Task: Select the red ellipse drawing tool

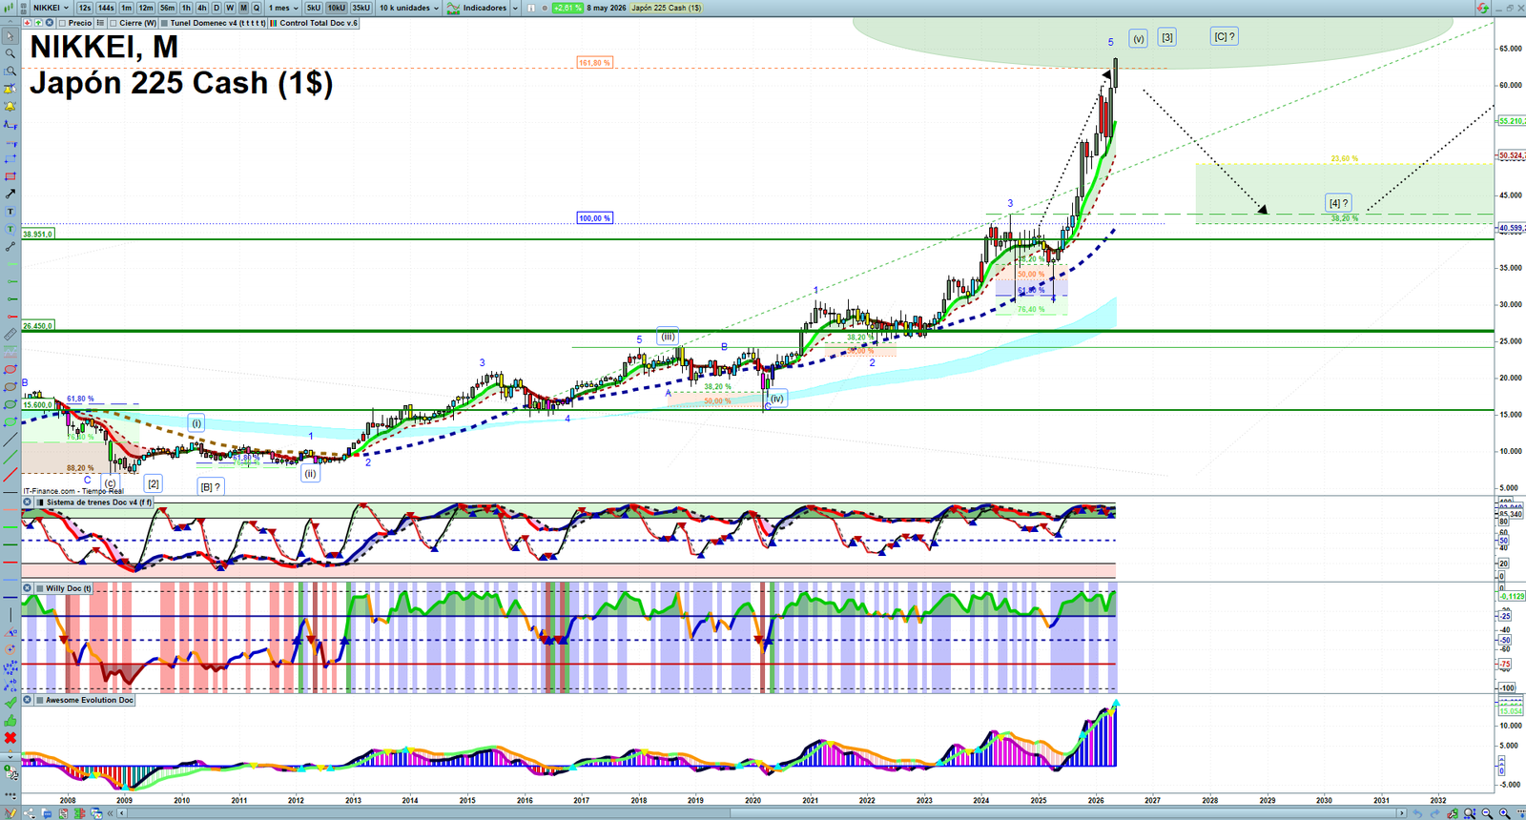Action: coord(10,370)
